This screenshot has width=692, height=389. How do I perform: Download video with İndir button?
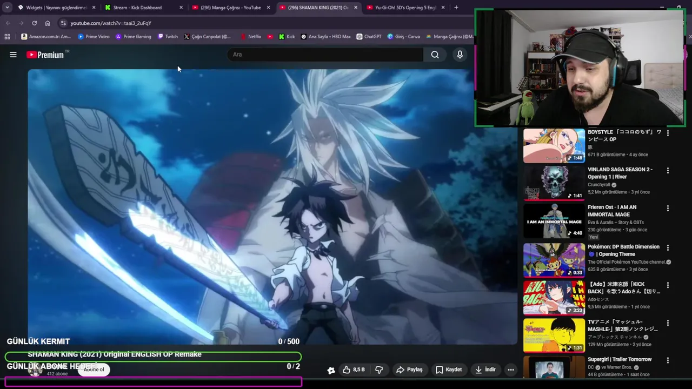pos(485,370)
